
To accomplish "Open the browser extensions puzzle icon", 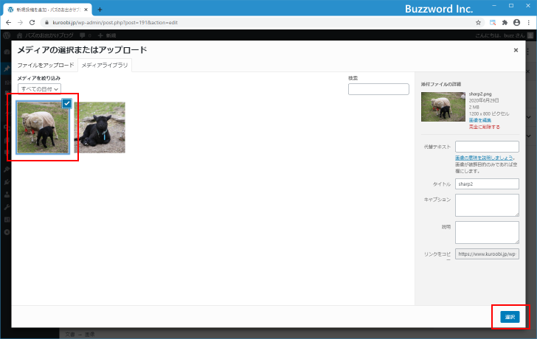I will click(x=505, y=23).
